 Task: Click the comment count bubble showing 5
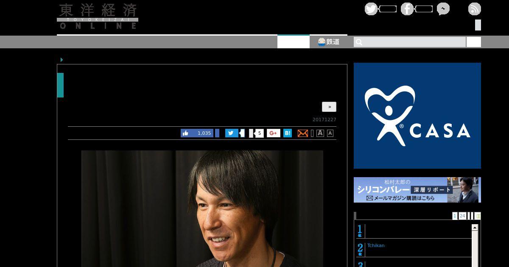(x=259, y=133)
